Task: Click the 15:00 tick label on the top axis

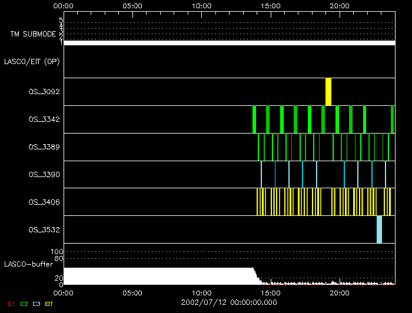Action: [x=270, y=6]
